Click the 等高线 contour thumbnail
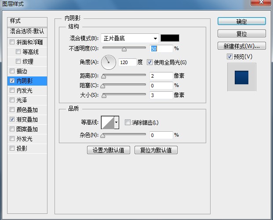 (108, 123)
